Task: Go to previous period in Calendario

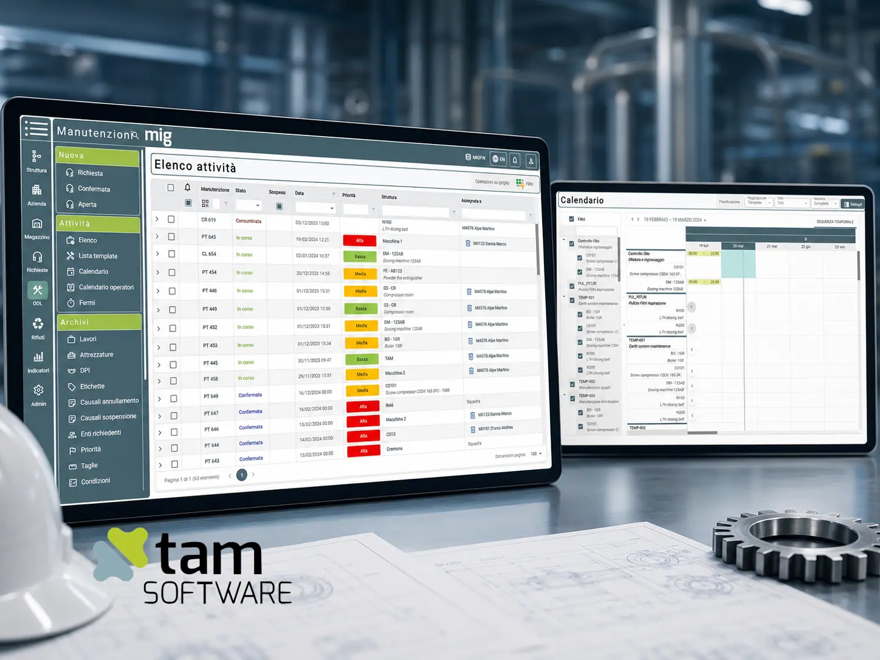Action: (632, 219)
